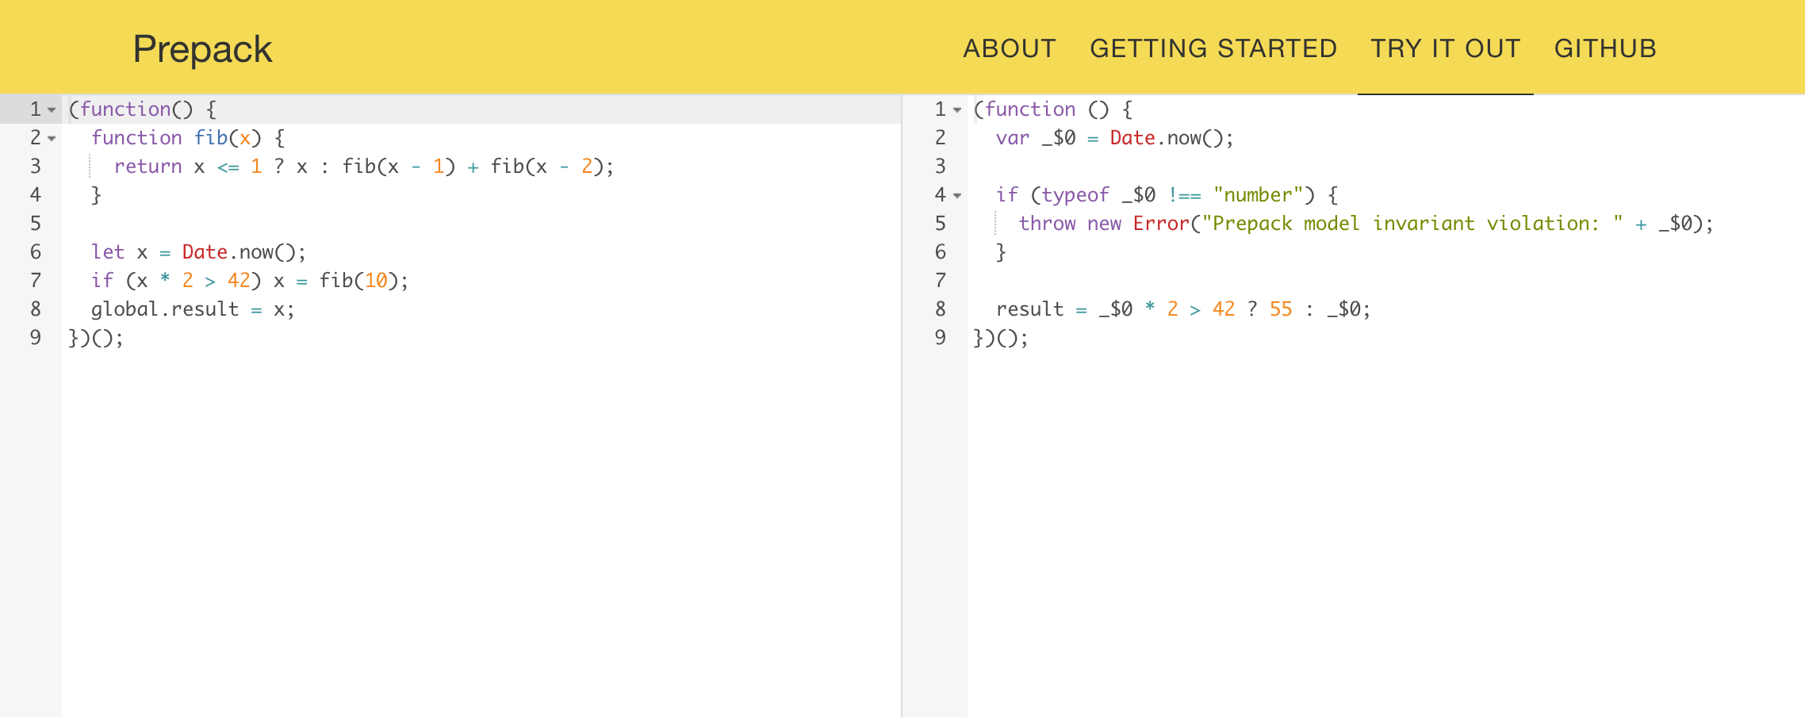The image size is (1805, 717).
Task: Click the value 55 in output line 8
Action: (x=1281, y=309)
